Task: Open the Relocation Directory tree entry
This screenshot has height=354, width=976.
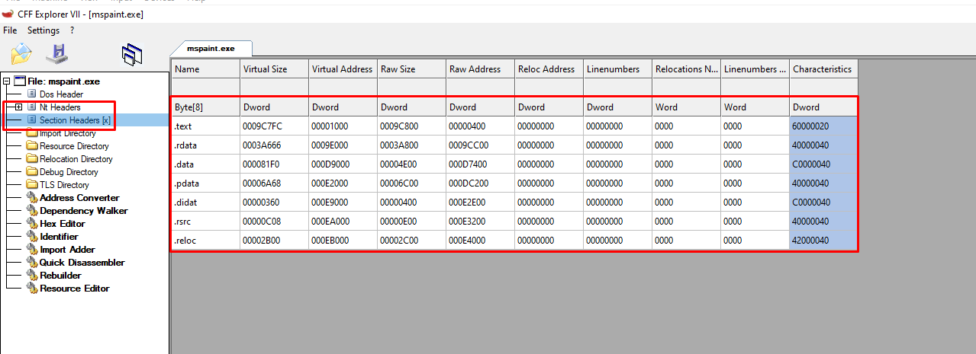Action: tap(76, 158)
